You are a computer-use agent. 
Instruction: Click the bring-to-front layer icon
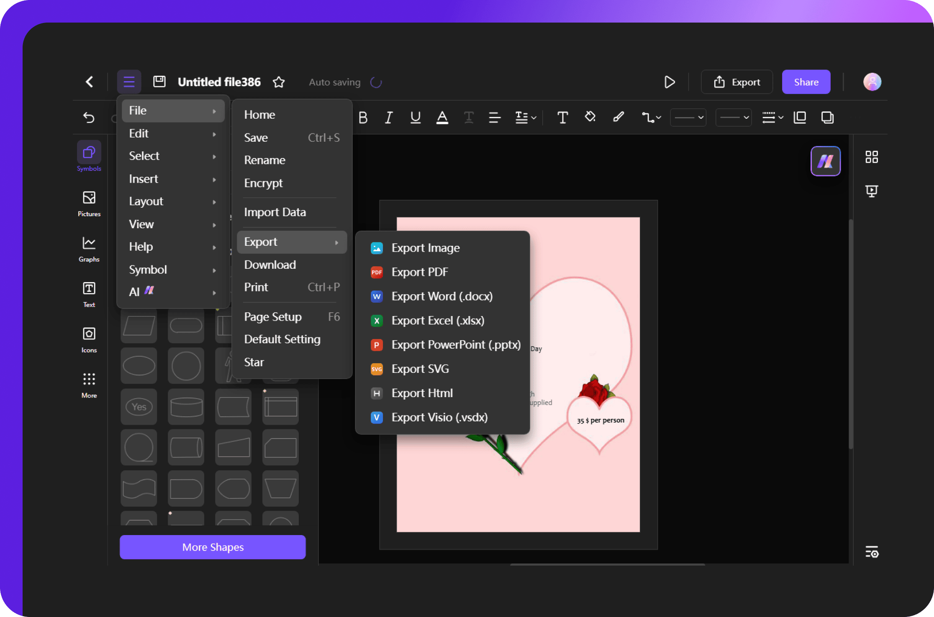(x=800, y=117)
